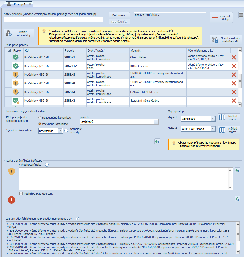This screenshot has width=244, height=257.
Task: Open Mapa 2 ORTOFOTO mapa dropdown
Action: pyautogui.click(x=213, y=129)
